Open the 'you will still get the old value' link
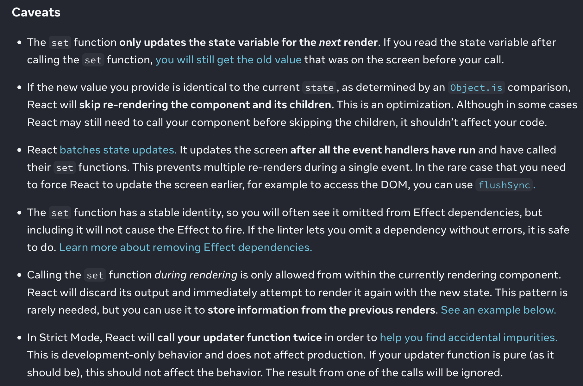This screenshot has height=386, width=583. pos(228,60)
